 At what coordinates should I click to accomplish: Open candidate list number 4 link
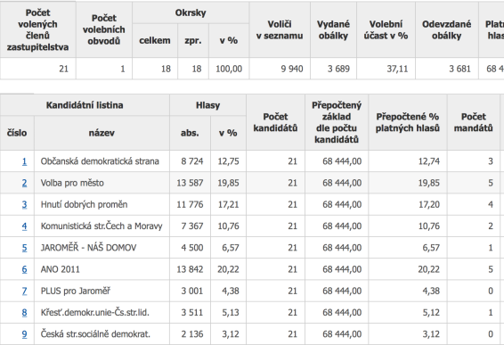coord(24,226)
